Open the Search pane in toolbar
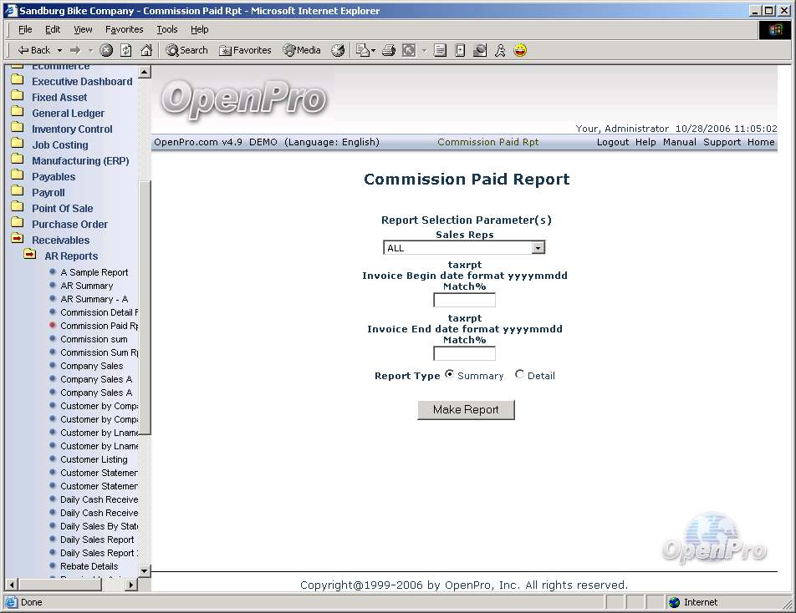The width and height of the screenshot is (796, 613). (186, 50)
